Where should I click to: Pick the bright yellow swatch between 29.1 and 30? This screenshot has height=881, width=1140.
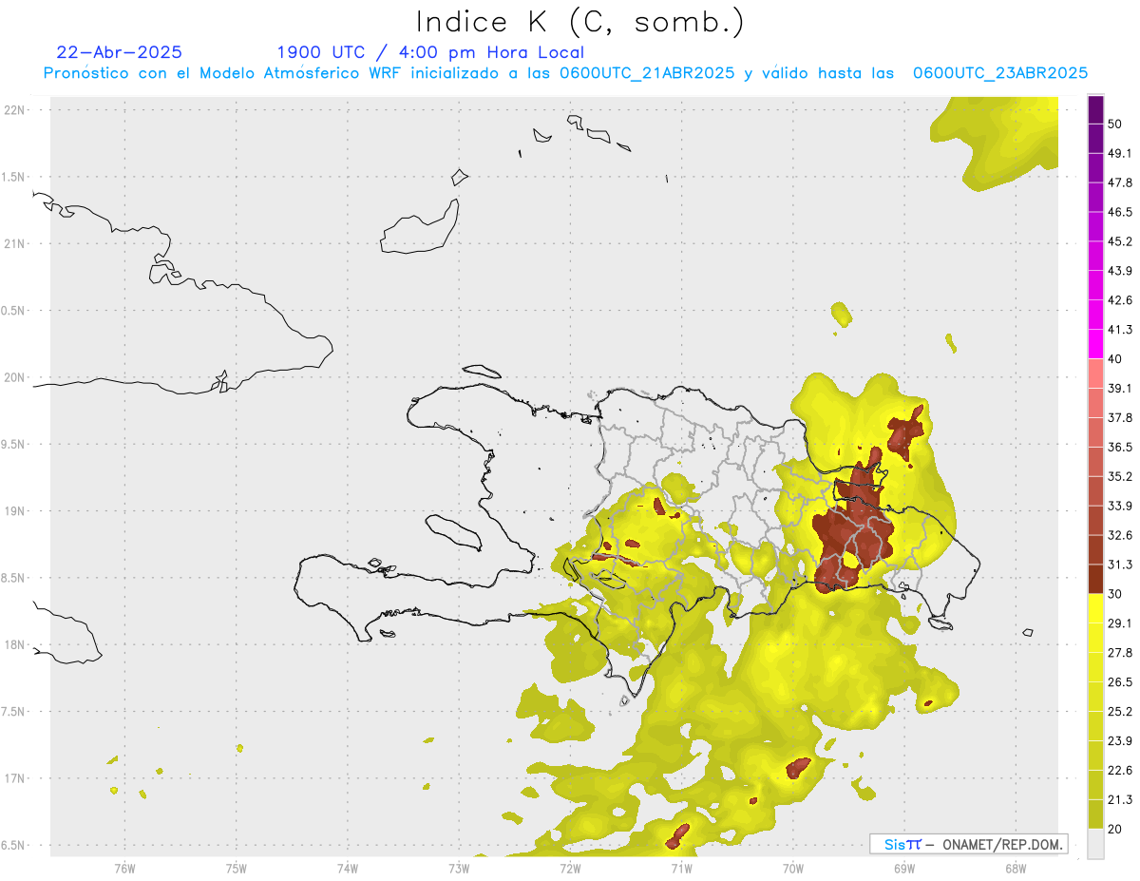1095,608
